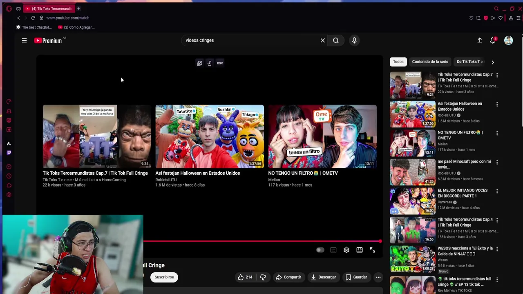Click the Opera browser logo menu
This screenshot has width=523, height=294.
[9, 9]
